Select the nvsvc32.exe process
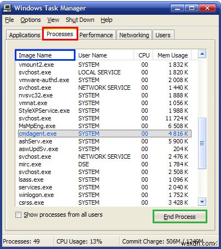This screenshot has height=249, width=221. coord(104,95)
